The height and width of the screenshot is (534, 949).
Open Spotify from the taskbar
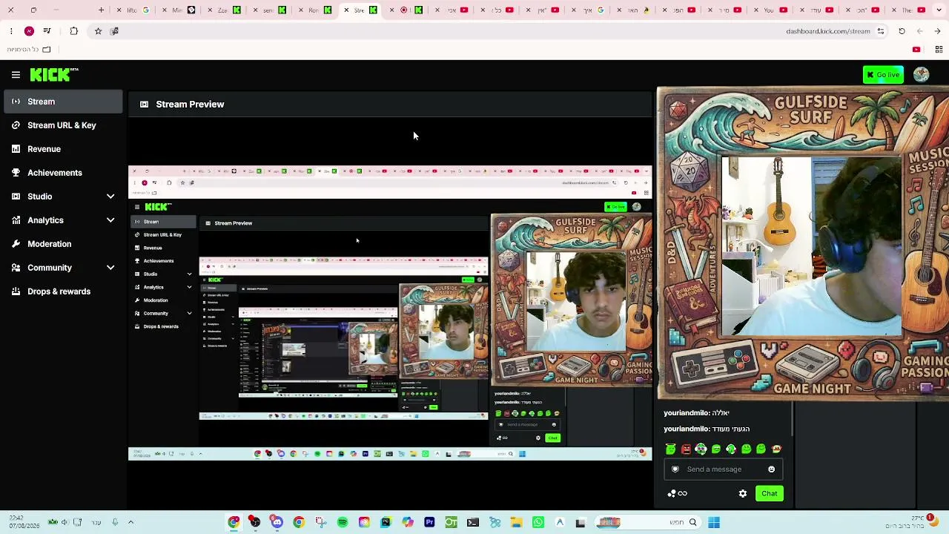pos(343,523)
